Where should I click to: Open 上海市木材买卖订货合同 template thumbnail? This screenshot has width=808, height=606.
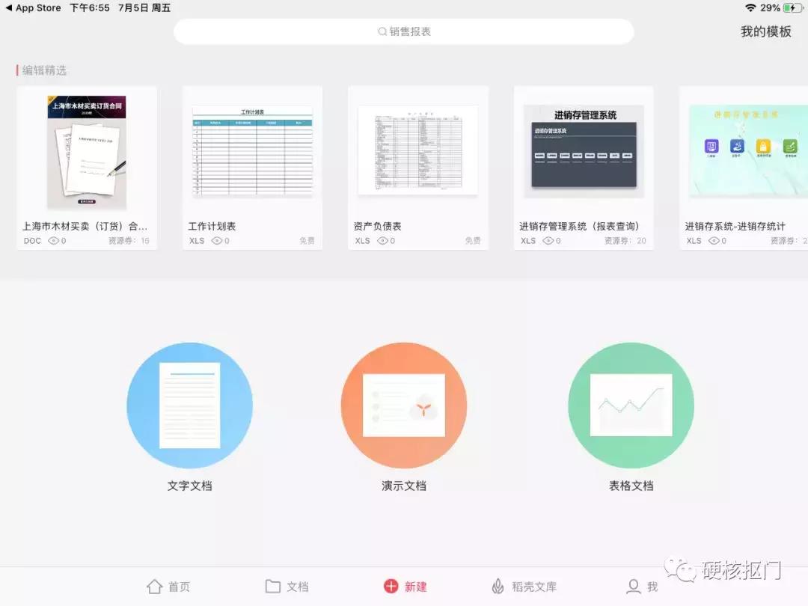[87, 153]
